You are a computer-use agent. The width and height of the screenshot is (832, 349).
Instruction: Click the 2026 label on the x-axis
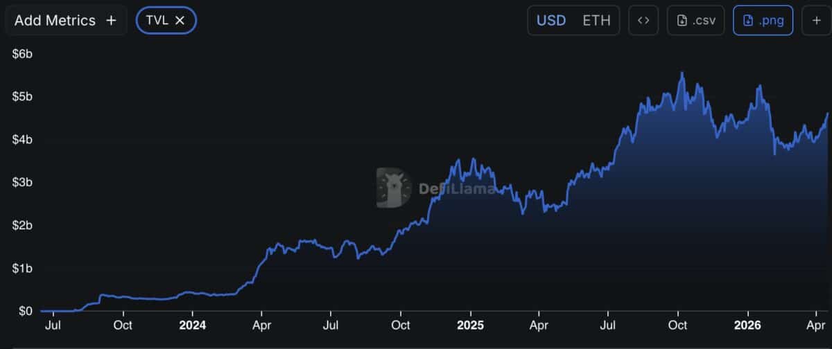pyautogui.click(x=747, y=325)
